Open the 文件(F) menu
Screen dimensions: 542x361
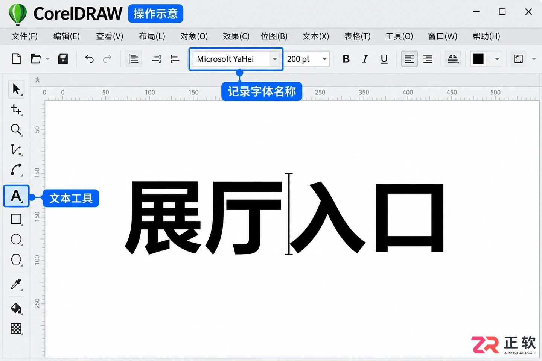[x=24, y=36]
